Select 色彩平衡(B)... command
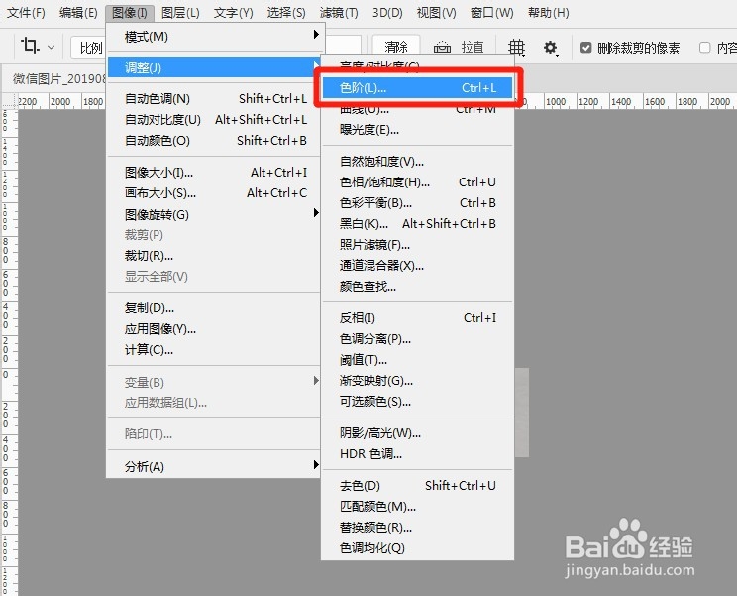This screenshot has height=596, width=737. (417, 202)
